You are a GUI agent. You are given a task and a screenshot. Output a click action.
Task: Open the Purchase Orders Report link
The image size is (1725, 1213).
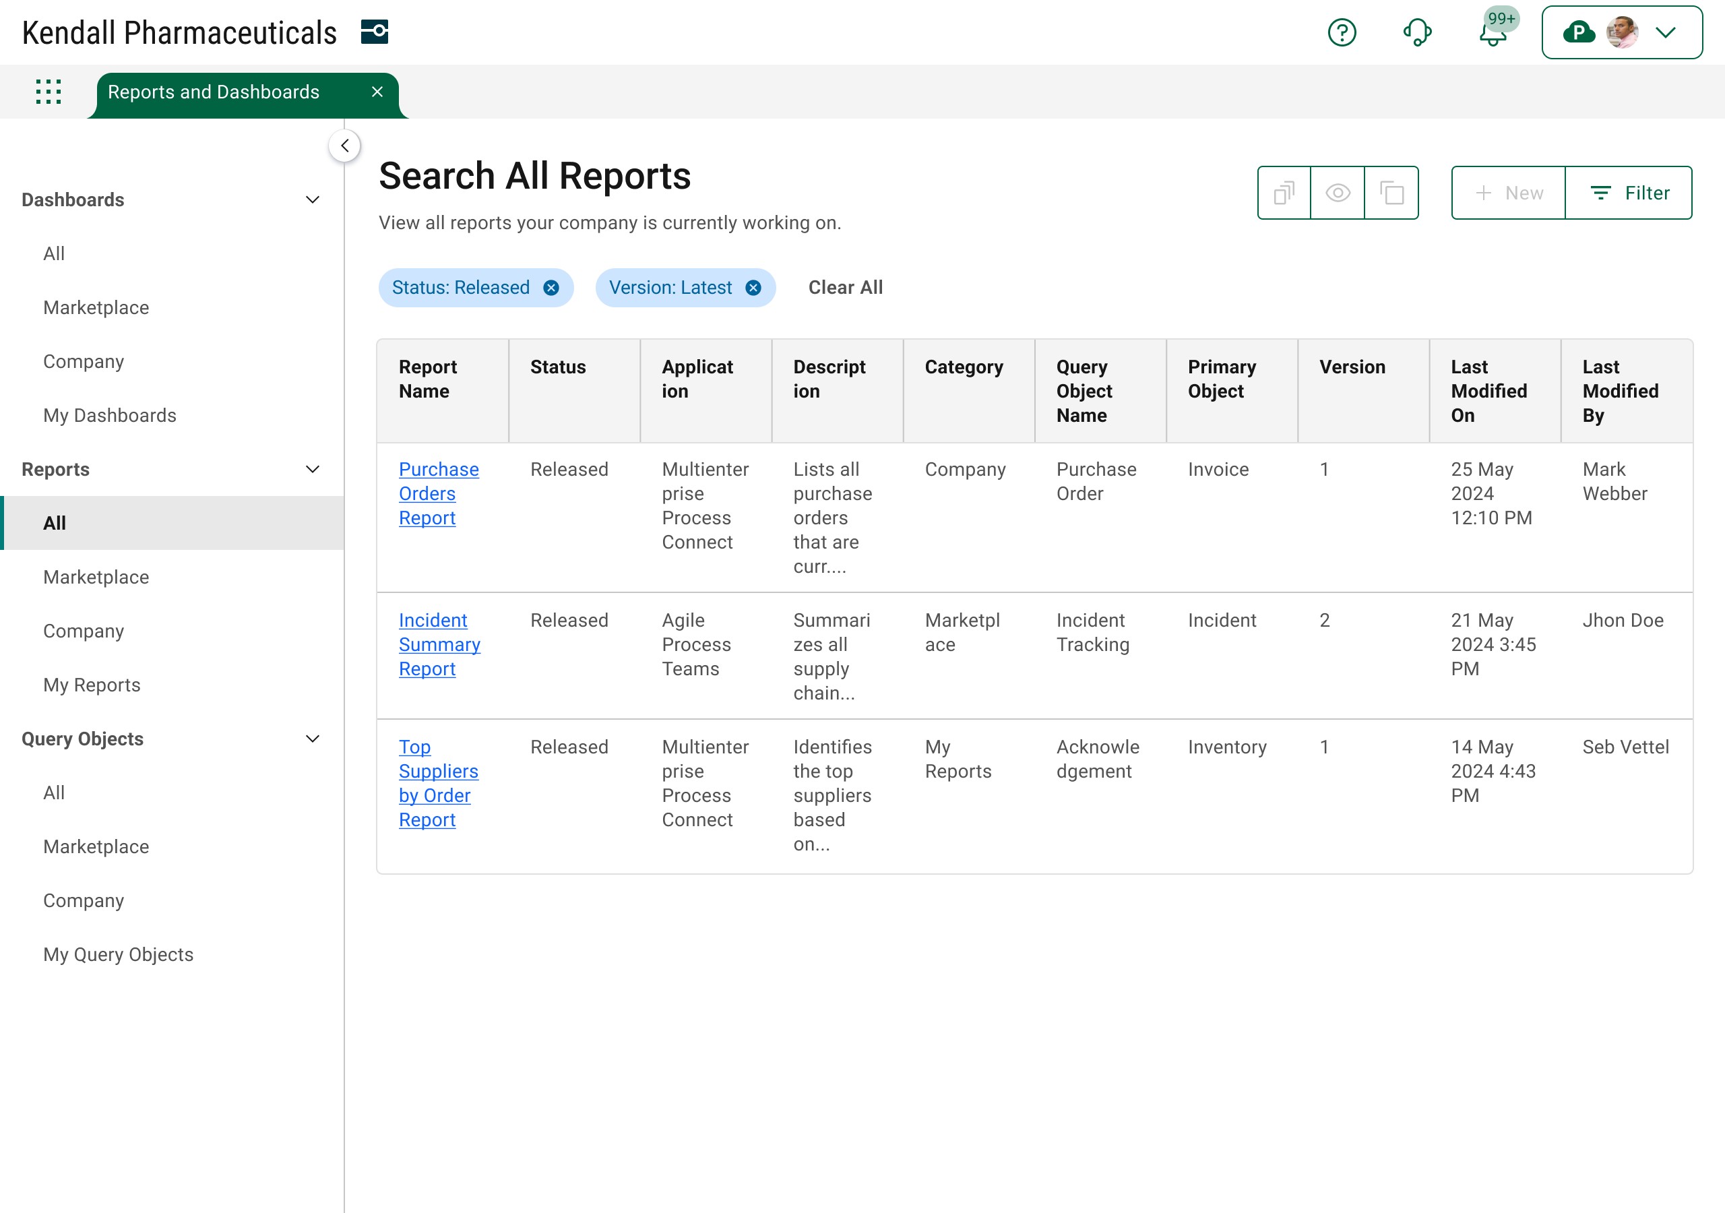(x=437, y=493)
